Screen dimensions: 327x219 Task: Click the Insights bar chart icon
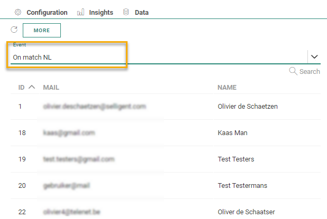[x=80, y=12]
